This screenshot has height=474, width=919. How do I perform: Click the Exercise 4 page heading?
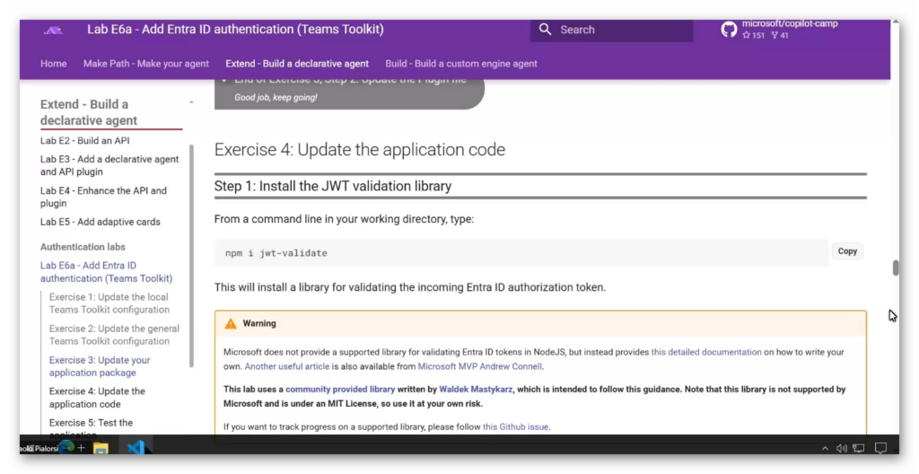(x=359, y=150)
